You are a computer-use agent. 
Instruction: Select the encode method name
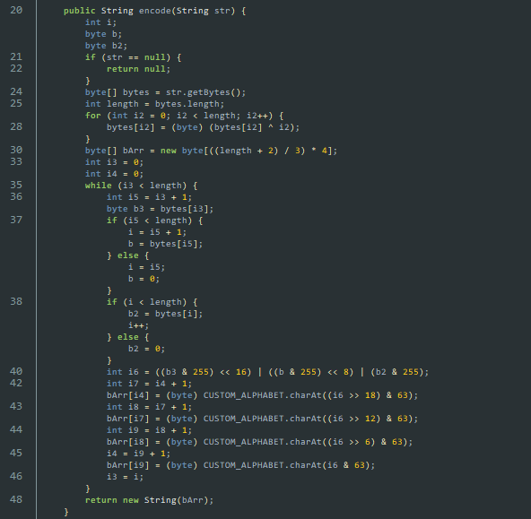[155, 11]
